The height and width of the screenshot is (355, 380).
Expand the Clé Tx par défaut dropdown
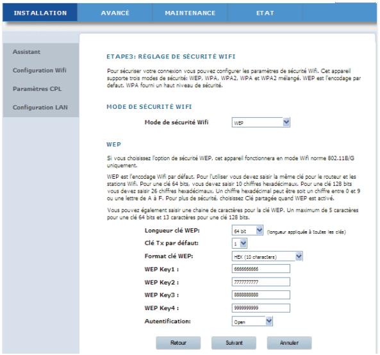240,244
